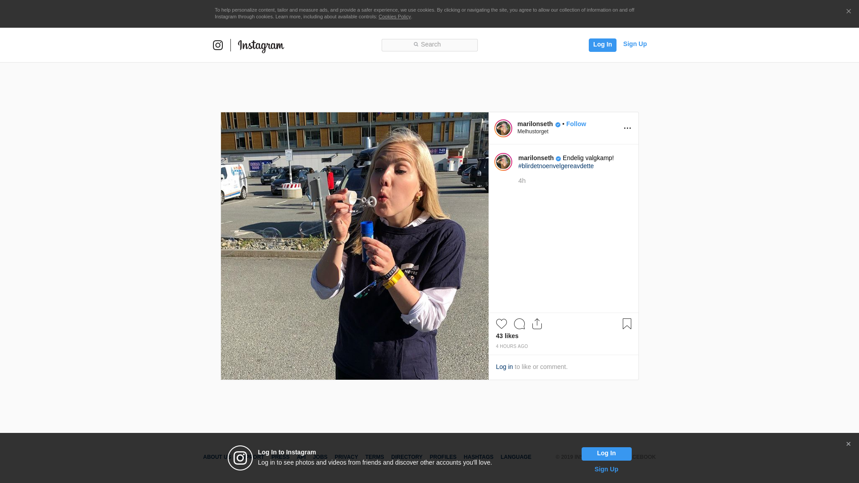Click the 4h timestamp under caption
The width and height of the screenshot is (859, 483).
click(x=522, y=181)
